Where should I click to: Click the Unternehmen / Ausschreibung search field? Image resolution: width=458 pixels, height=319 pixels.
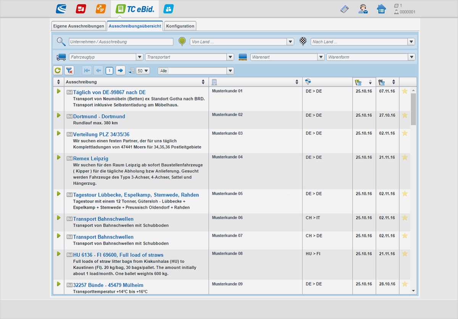(121, 42)
